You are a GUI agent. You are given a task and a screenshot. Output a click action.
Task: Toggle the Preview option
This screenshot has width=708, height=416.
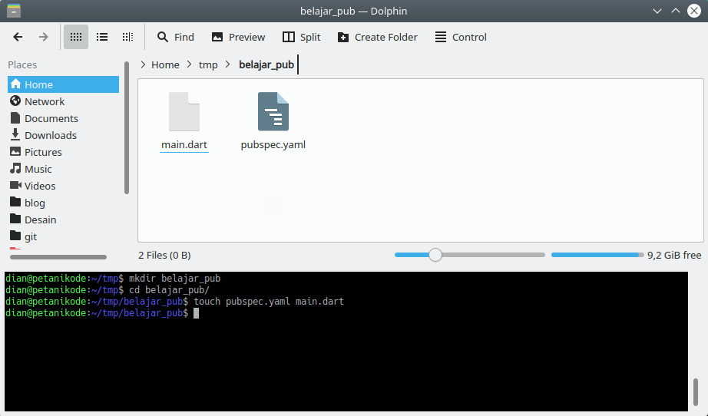238,37
